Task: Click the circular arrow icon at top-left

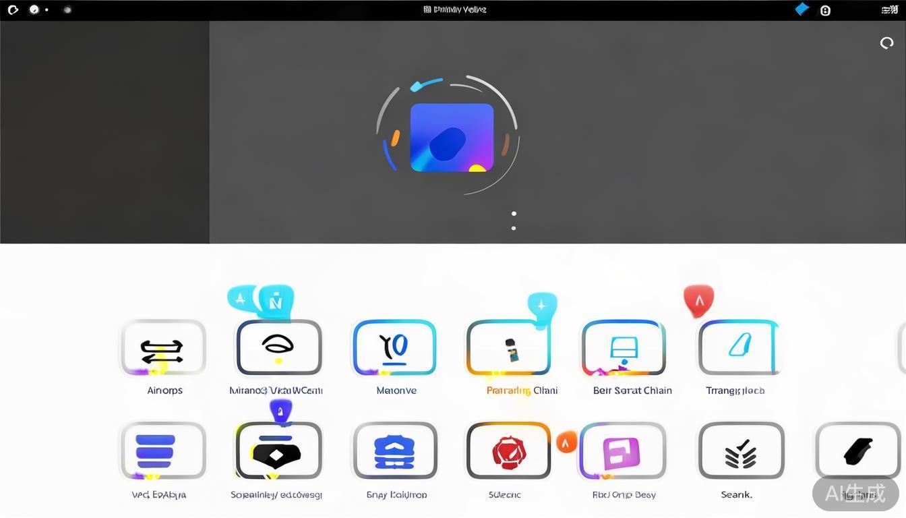Action: (13, 9)
